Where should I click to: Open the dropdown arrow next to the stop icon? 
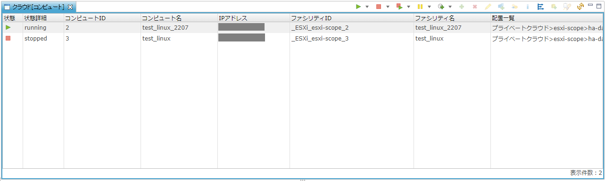388,7
